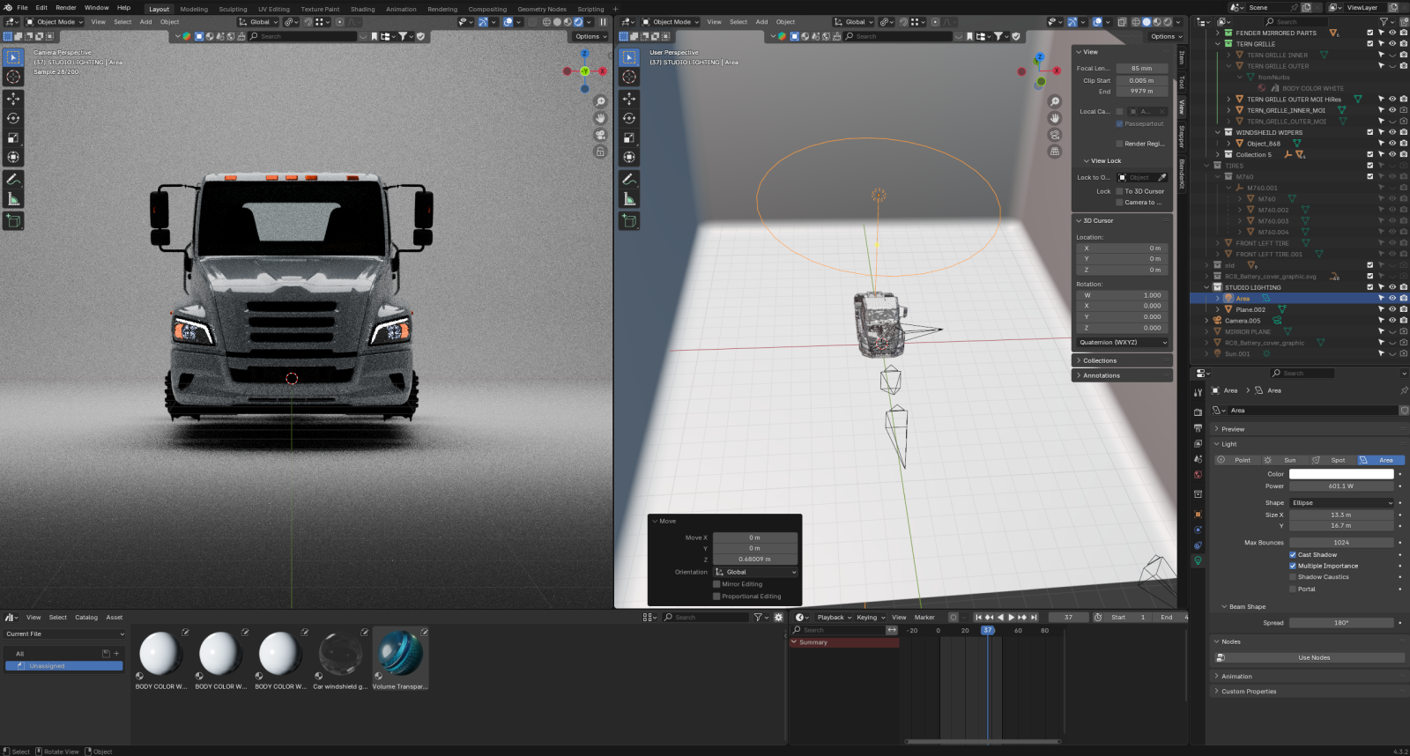
Task: Uncheck STUDIO LIGHTING collection exclude checkbox
Action: (x=1369, y=287)
